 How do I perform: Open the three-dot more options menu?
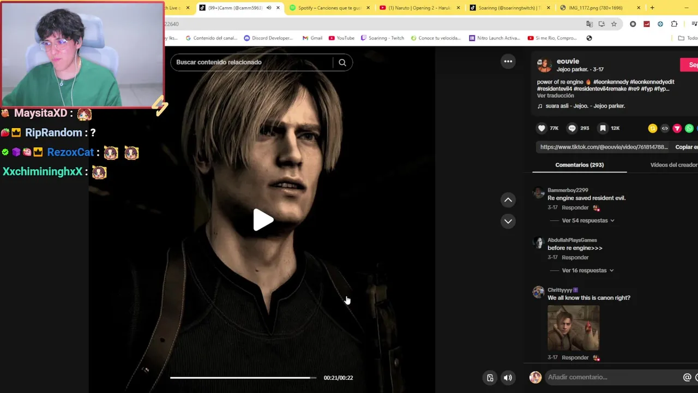point(508,61)
